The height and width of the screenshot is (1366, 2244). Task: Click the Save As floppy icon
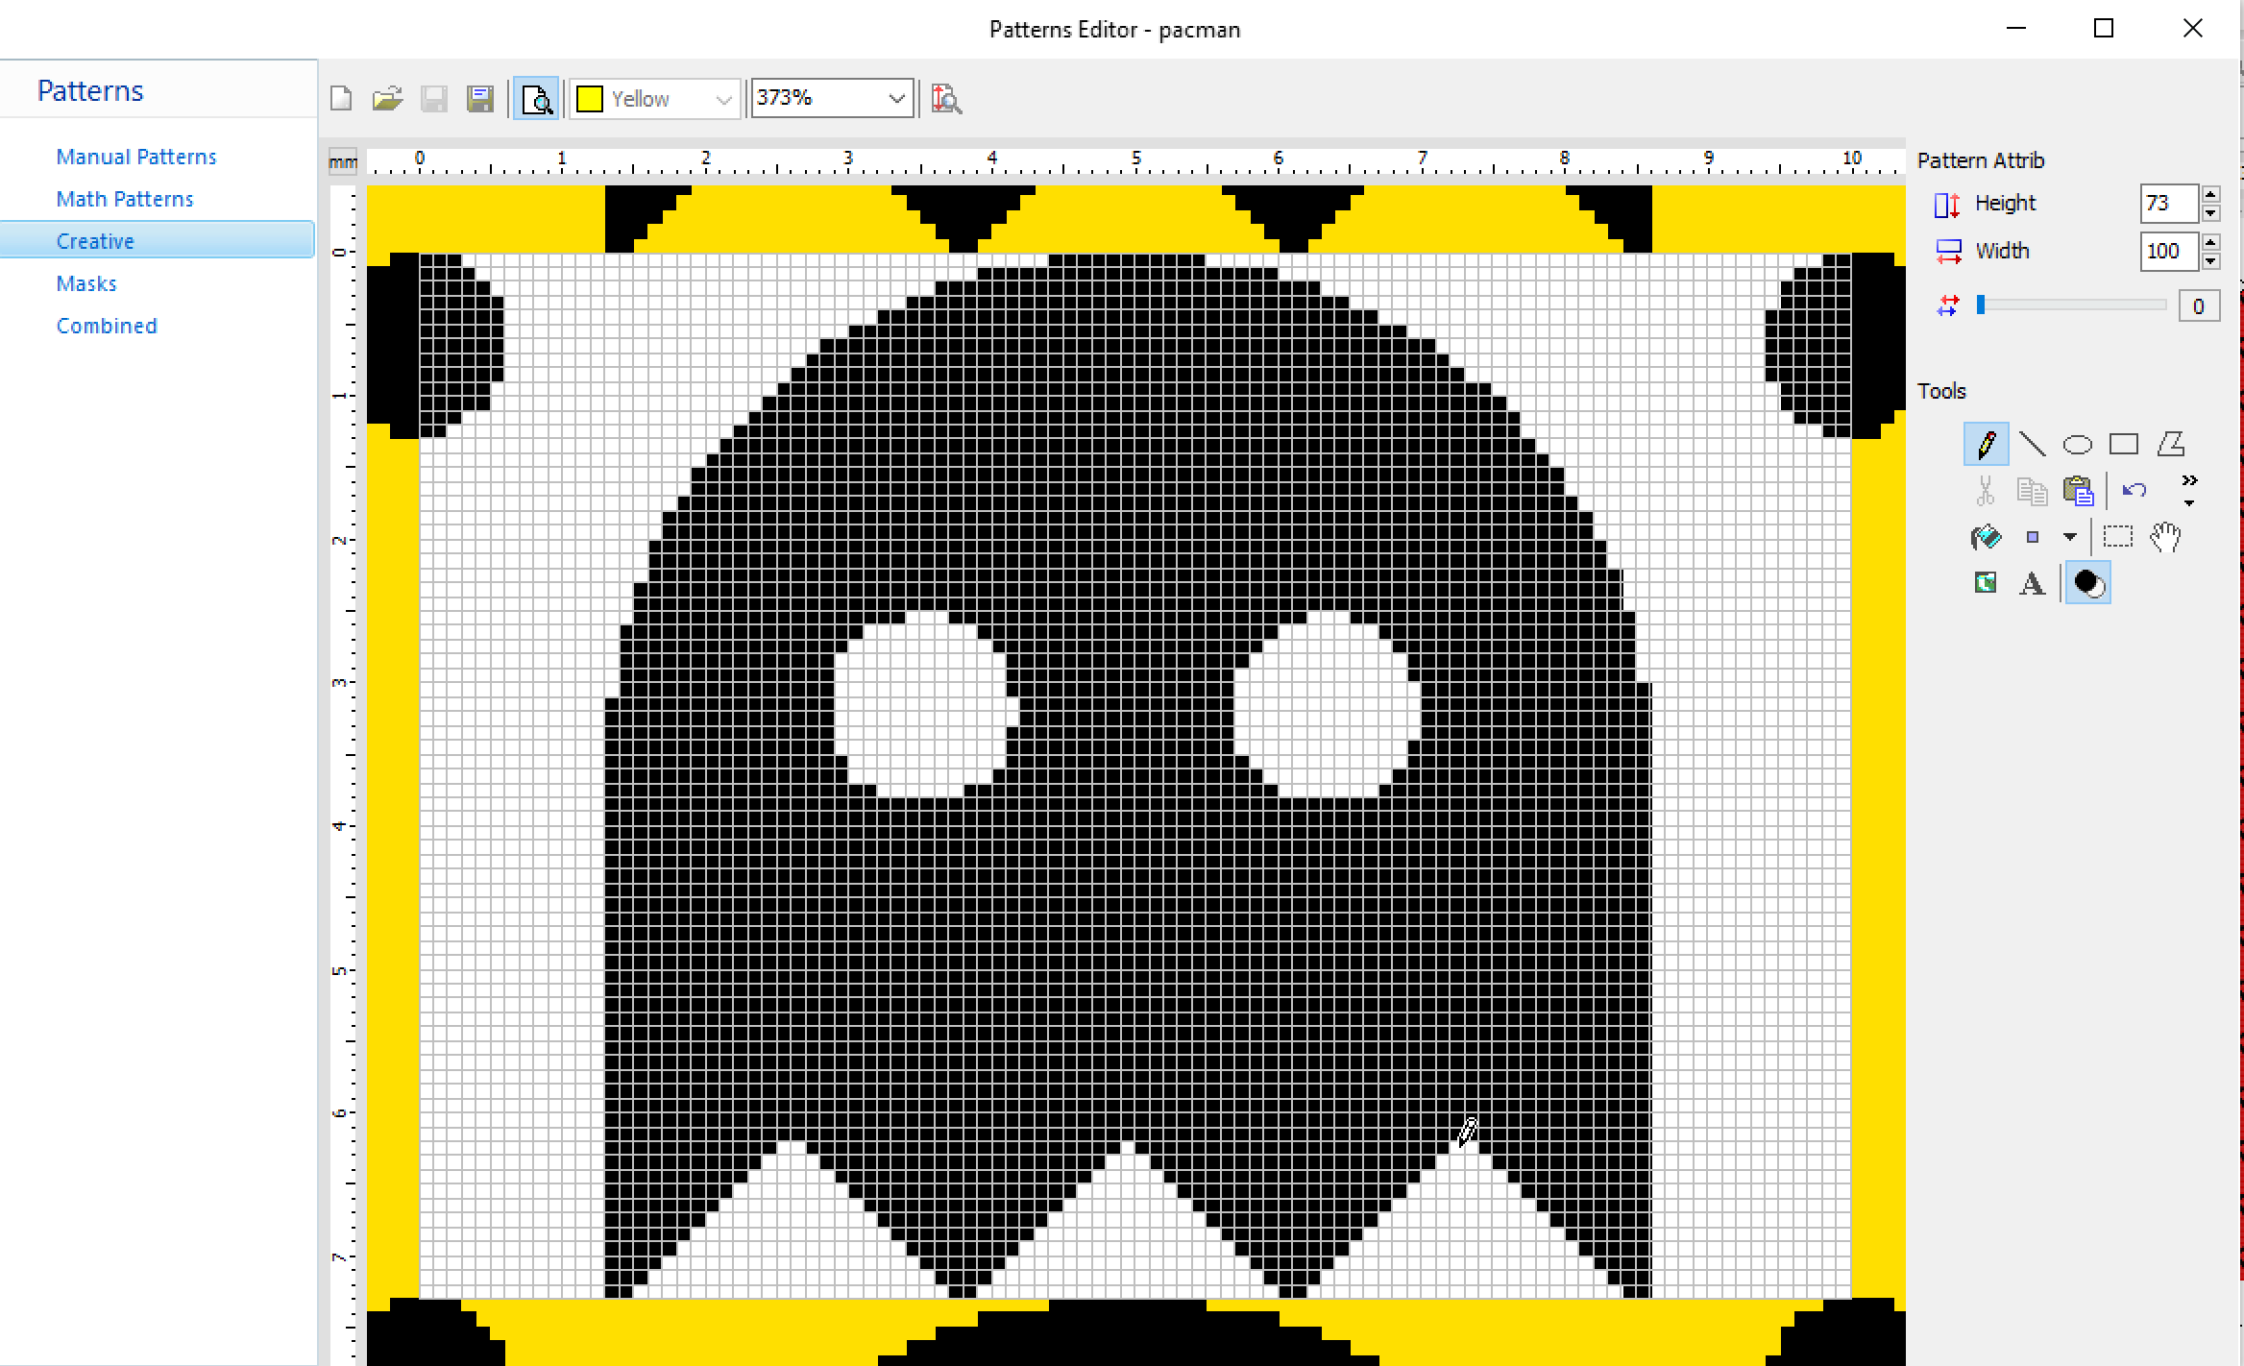tap(480, 99)
